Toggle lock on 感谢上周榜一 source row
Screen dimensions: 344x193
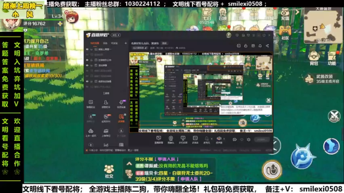point(92,49)
